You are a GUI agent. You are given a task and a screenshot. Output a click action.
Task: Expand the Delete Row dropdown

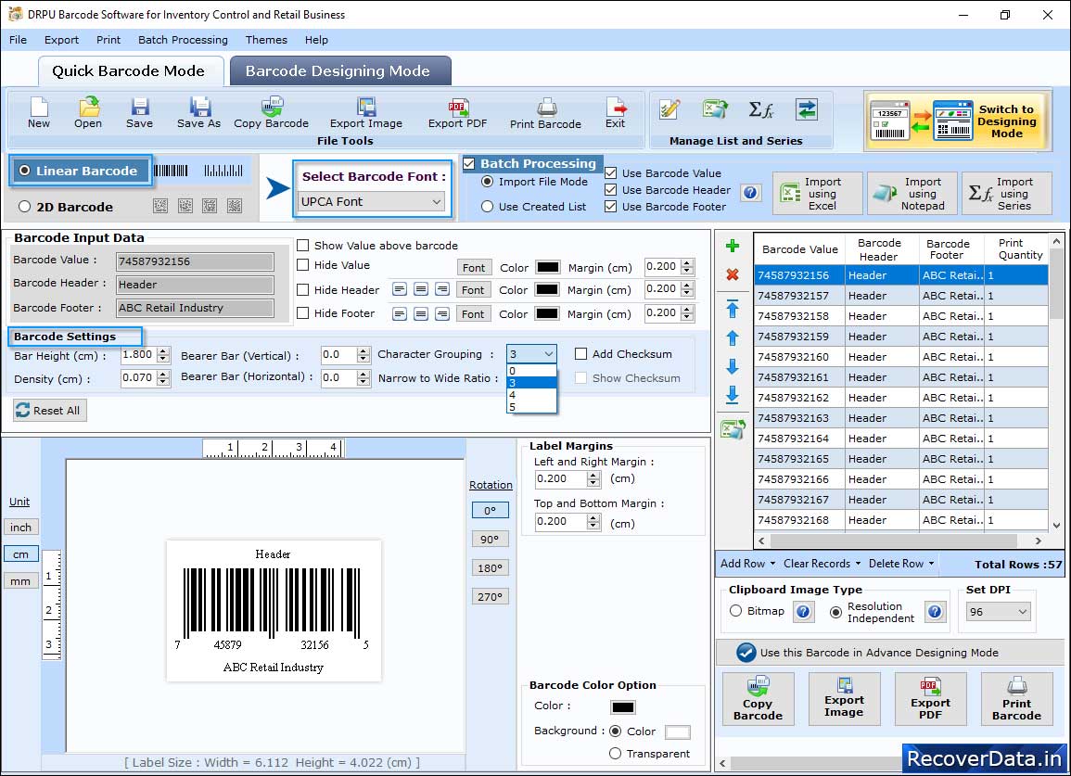(x=931, y=564)
